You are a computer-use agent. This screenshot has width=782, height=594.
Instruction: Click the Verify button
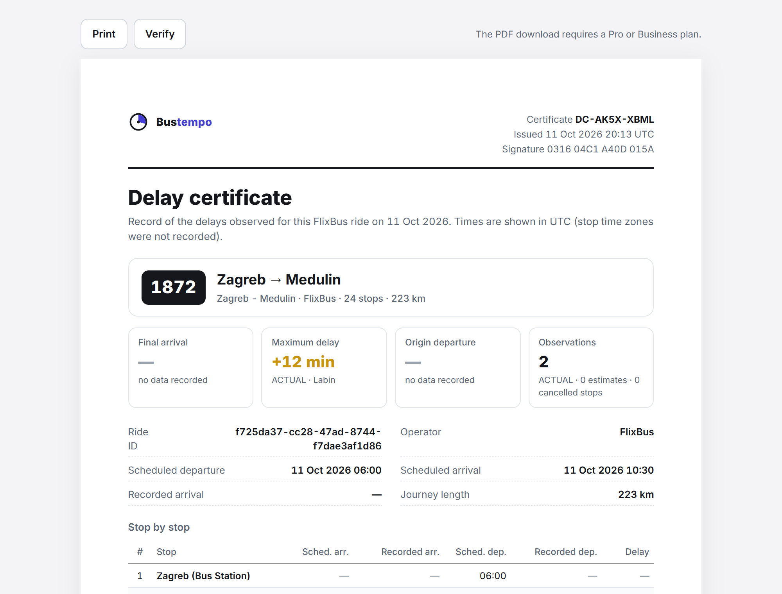point(160,34)
